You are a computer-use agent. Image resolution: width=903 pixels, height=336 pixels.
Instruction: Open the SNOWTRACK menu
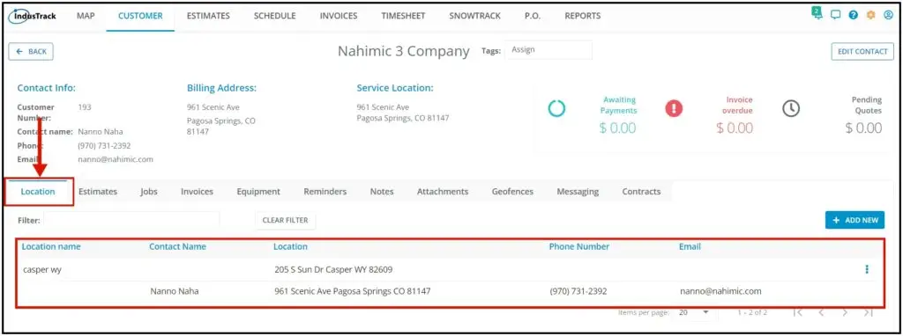474,16
